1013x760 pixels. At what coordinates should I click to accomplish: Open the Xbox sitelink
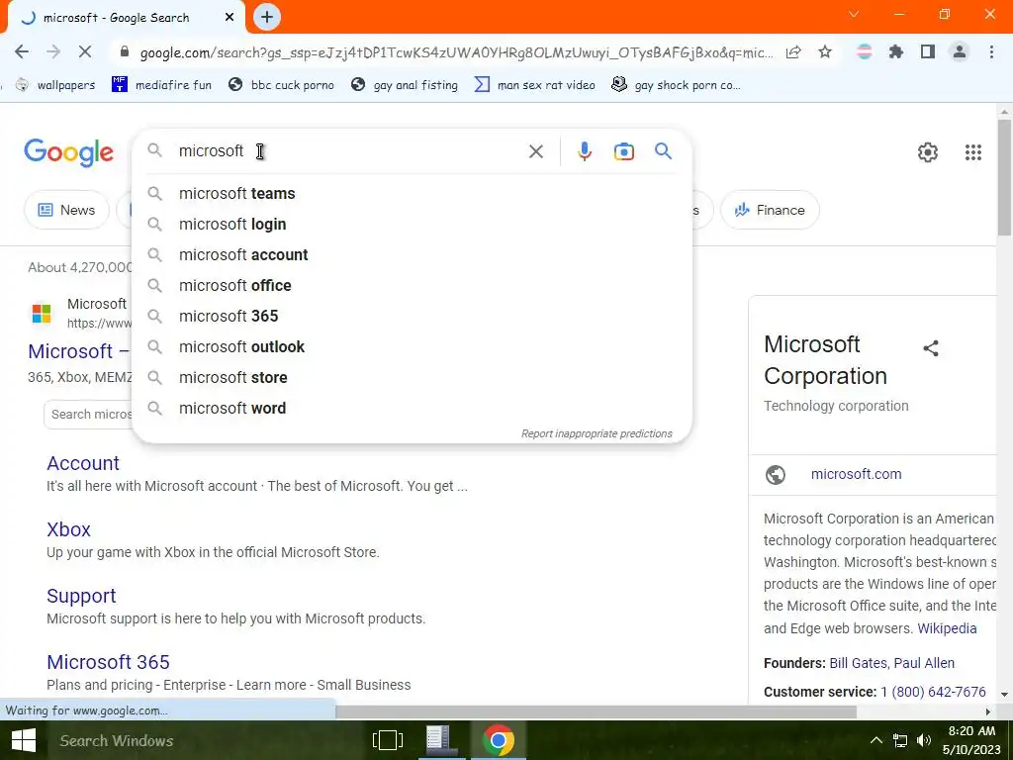pos(68,530)
